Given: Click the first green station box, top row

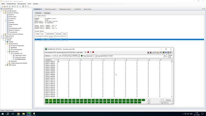Looking at the screenshot, I should point(47,100).
